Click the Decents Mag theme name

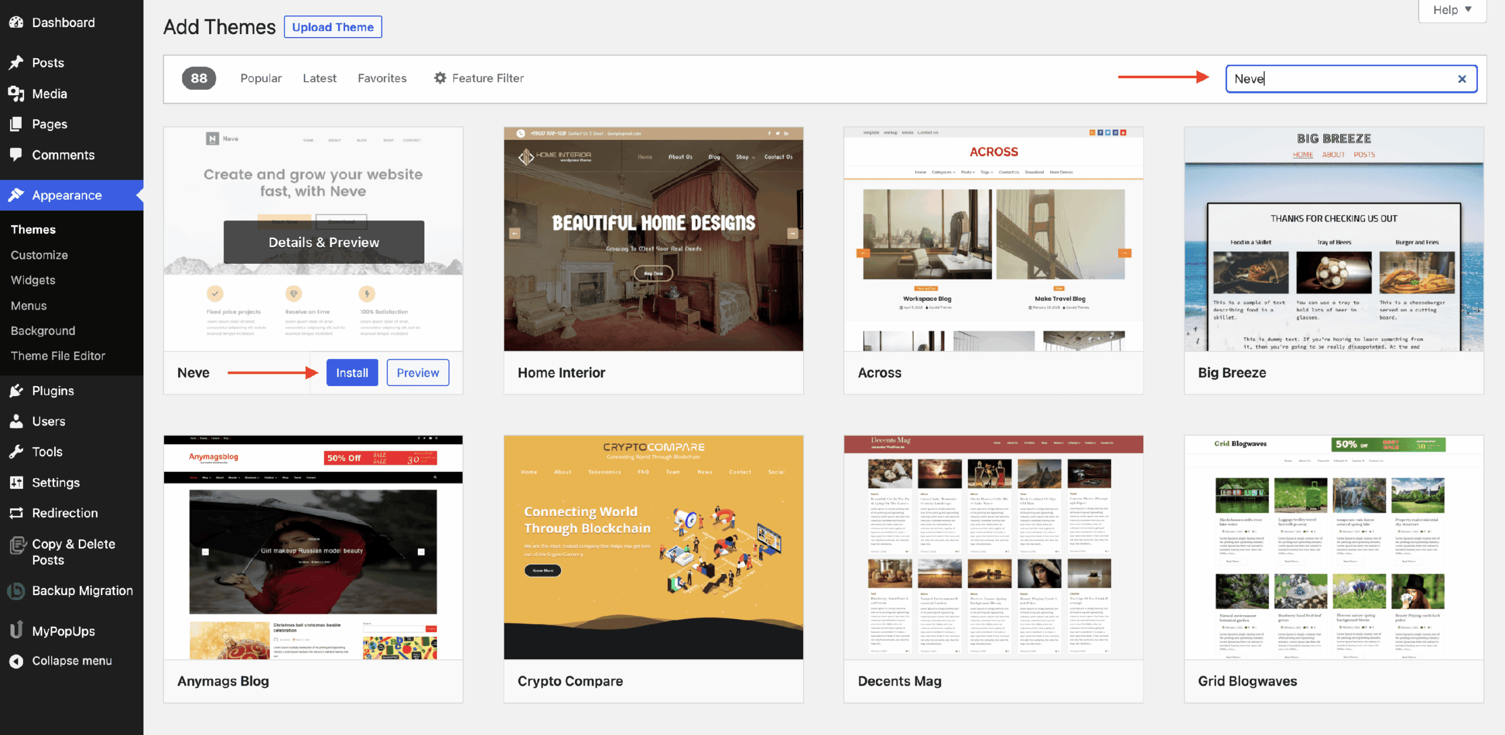(899, 681)
